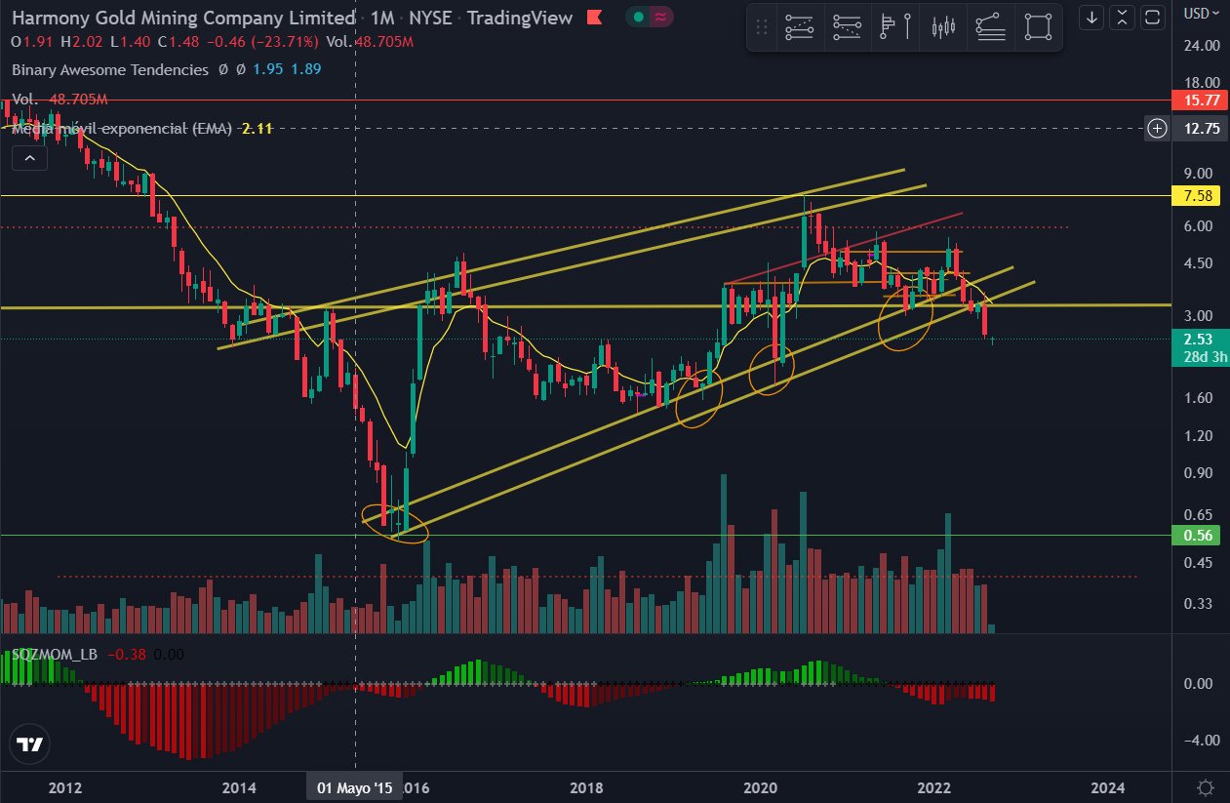Screen dimensions: 1230x803
Task: Open the Harmony Gold Mining Company Limited symbol title
Action: coord(183,18)
